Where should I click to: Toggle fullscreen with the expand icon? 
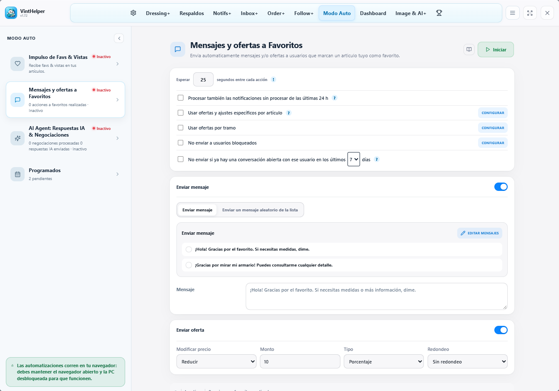pyautogui.click(x=530, y=13)
